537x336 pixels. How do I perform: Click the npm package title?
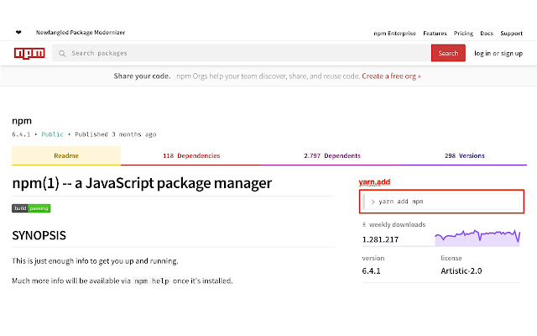click(x=22, y=121)
